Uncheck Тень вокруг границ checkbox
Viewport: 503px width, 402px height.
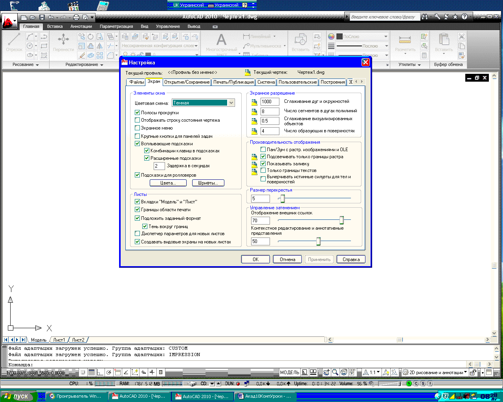click(145, 227)
